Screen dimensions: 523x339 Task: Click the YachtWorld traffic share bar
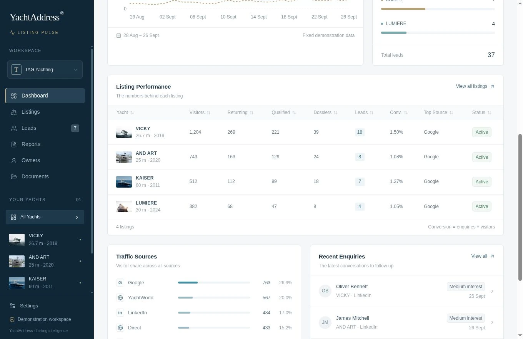pos(214,298)
